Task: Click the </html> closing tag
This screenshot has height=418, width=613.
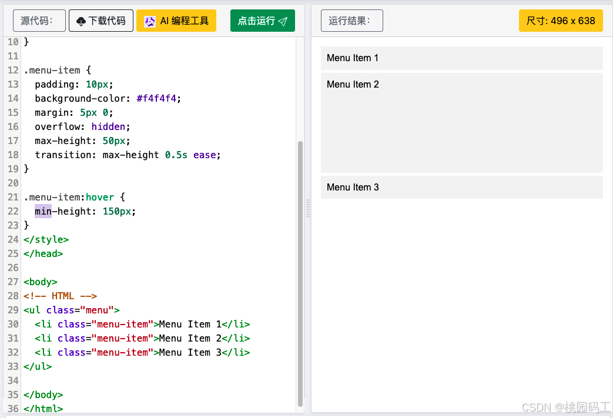Action: point(43,409)
